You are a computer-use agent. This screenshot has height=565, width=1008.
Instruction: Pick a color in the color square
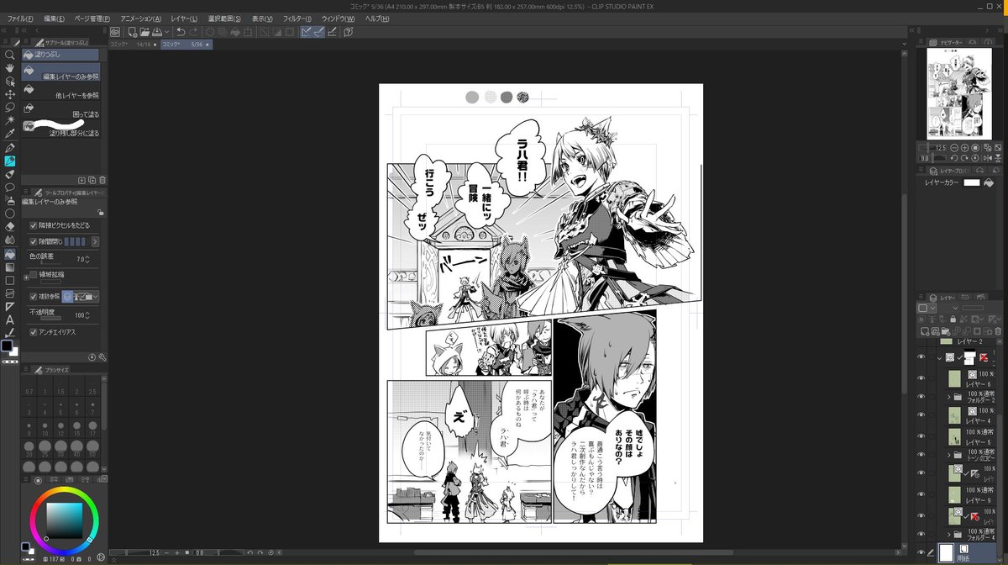pos(65,519)
